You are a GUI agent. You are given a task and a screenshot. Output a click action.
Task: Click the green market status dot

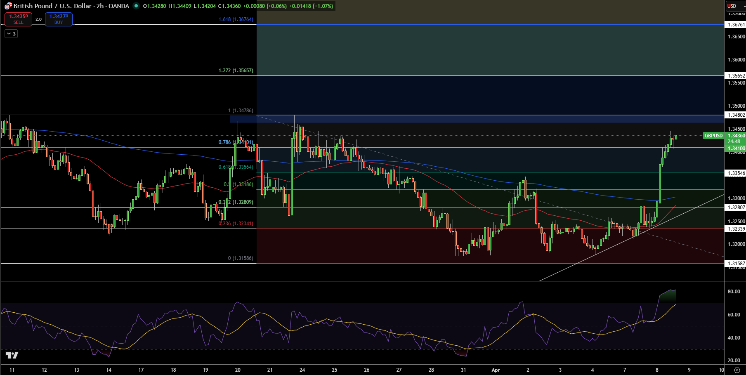136,6
